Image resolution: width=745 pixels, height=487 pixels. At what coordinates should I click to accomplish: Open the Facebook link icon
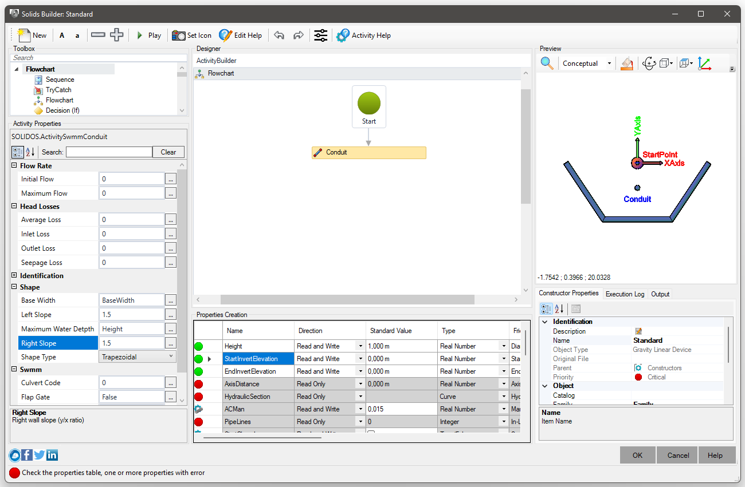(x=27, y=456)
